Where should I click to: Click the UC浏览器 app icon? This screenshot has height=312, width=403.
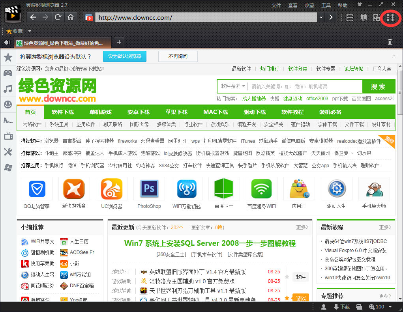pos(112,189)
